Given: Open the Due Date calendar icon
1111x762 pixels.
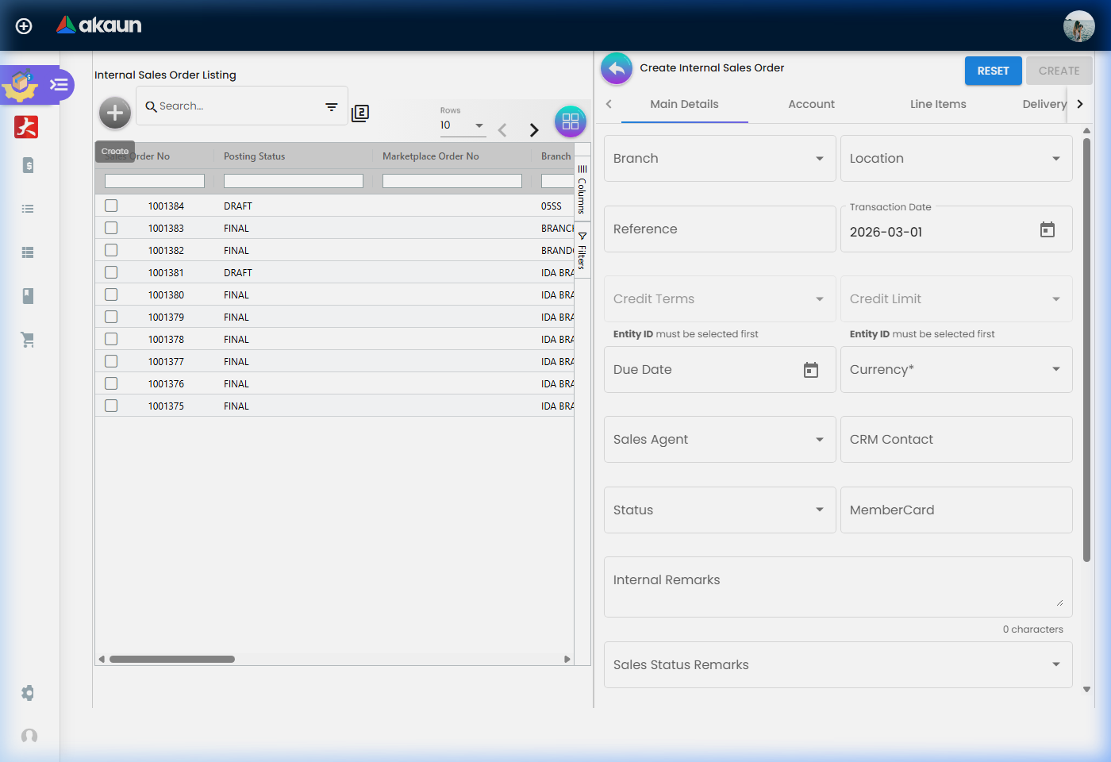Looking at the screenshot, I should (x=810, y=370).
